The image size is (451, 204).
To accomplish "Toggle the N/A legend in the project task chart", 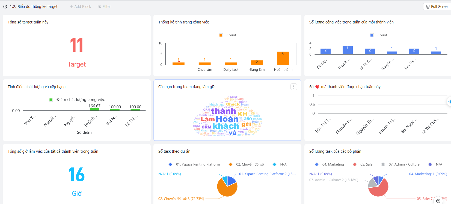I will 280,164.
